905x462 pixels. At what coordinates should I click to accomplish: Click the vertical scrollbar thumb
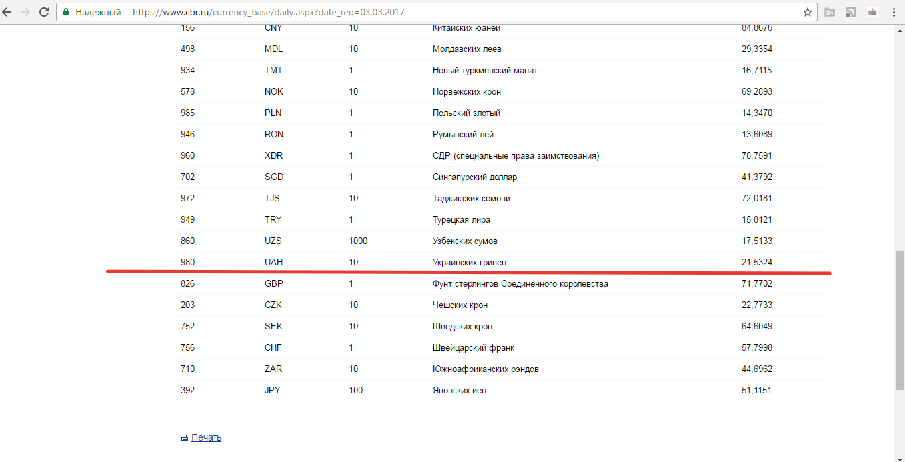[x=900, y=320]
